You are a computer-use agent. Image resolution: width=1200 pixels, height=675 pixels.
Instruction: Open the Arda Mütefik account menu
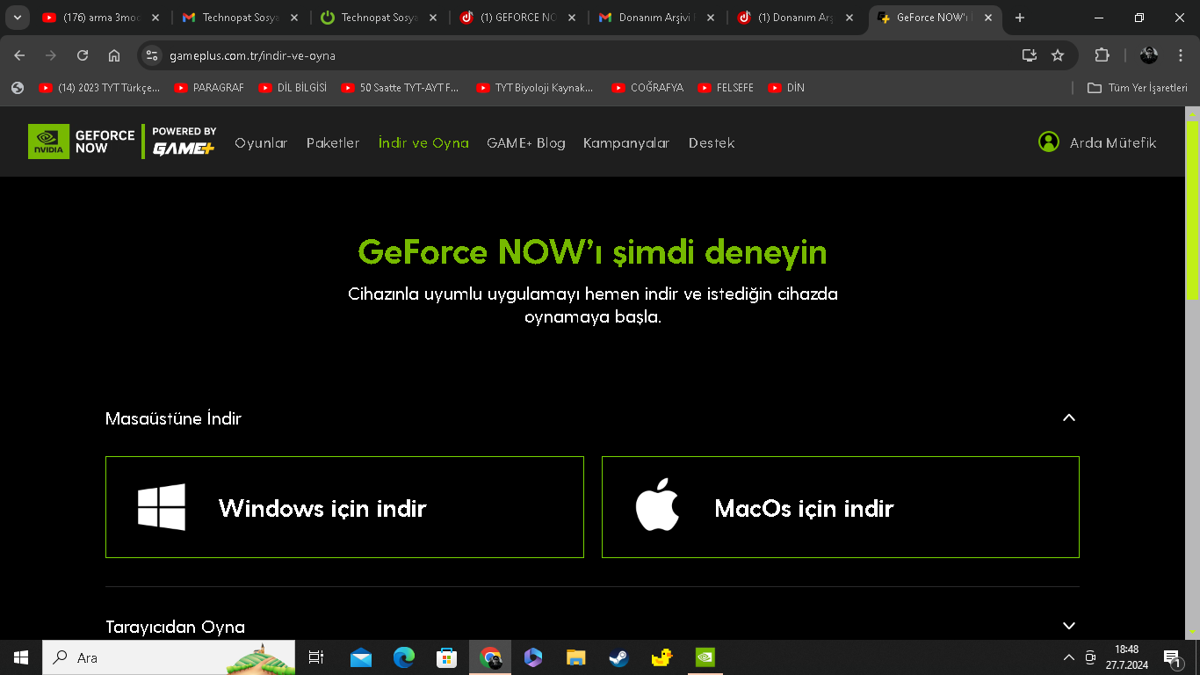coord(1097,142)
